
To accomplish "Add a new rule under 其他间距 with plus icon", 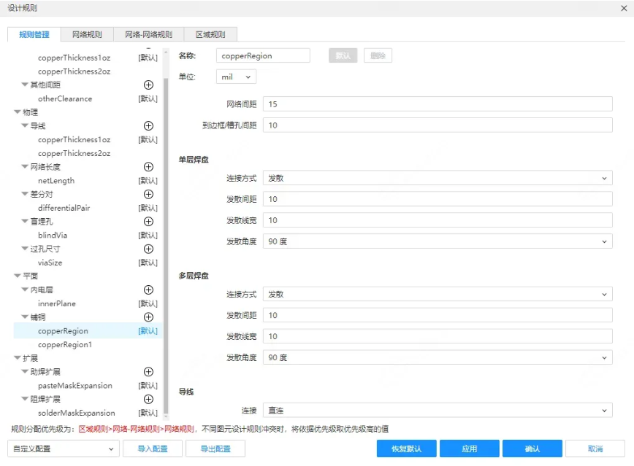I will click(x=148, y=85).
